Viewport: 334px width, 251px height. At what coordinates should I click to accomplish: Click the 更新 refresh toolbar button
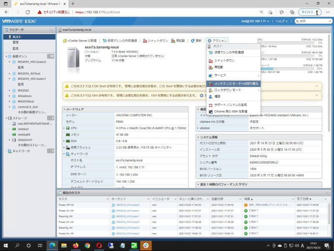click(196, 40)
